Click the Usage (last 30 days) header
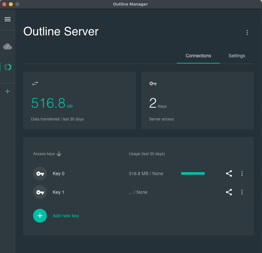The image size is (262, 253). [147, 154]
